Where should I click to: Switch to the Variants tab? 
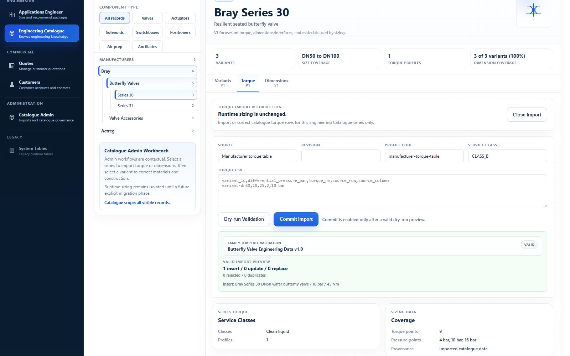coord(223,83)
